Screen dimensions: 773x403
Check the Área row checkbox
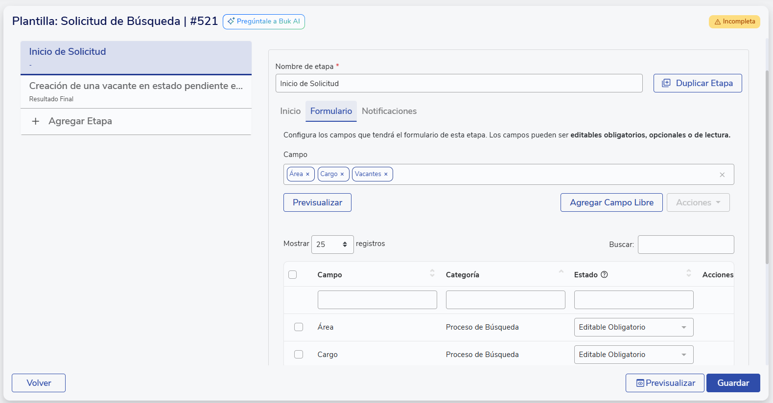[x=299, y=327]
